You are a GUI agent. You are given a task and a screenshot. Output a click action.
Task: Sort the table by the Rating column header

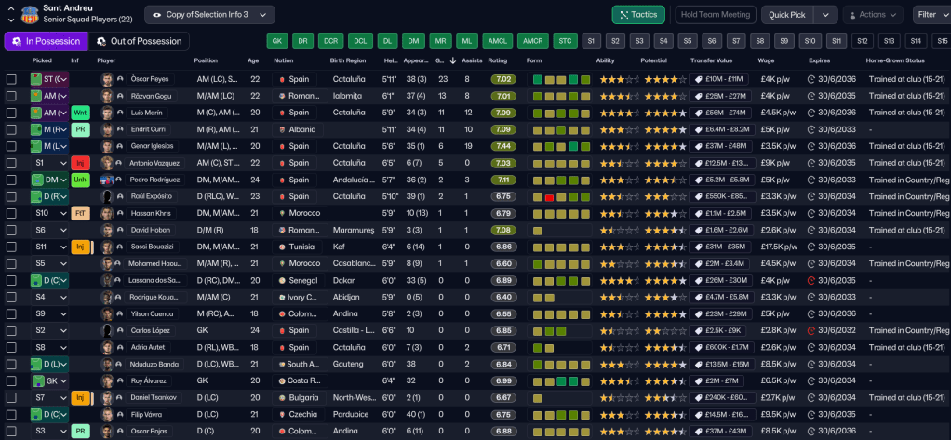point(498,60)
